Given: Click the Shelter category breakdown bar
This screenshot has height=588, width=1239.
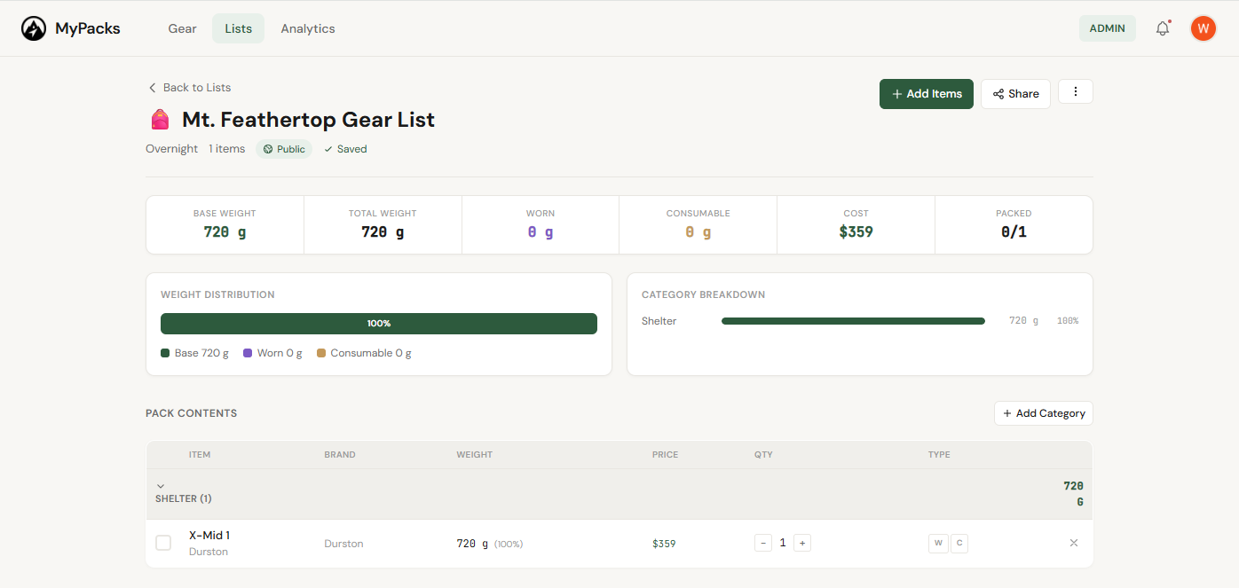Looking at the screenshot, I should 853,321.
